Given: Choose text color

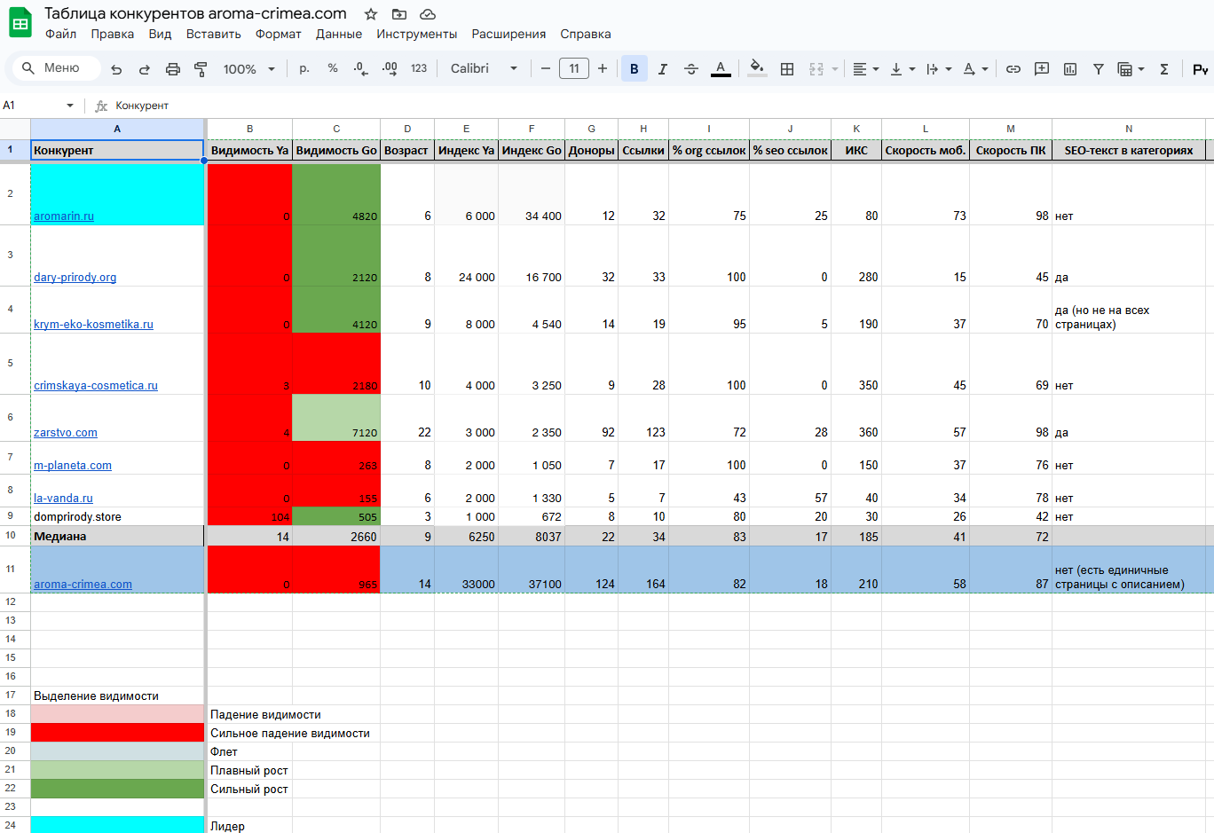Looking at the screenshot, I should [x=721, y=68].
